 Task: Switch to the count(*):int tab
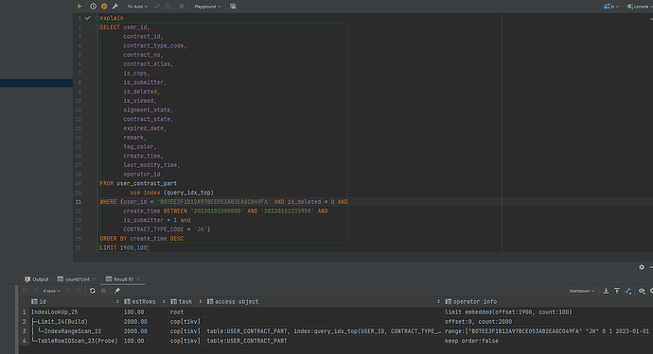(x=77, y=279)
